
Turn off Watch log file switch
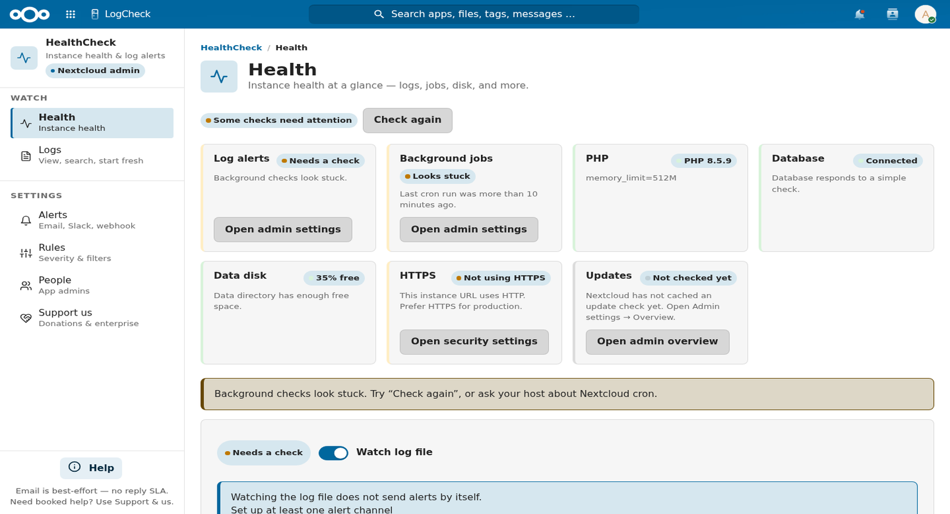click(x=334, y=453)
